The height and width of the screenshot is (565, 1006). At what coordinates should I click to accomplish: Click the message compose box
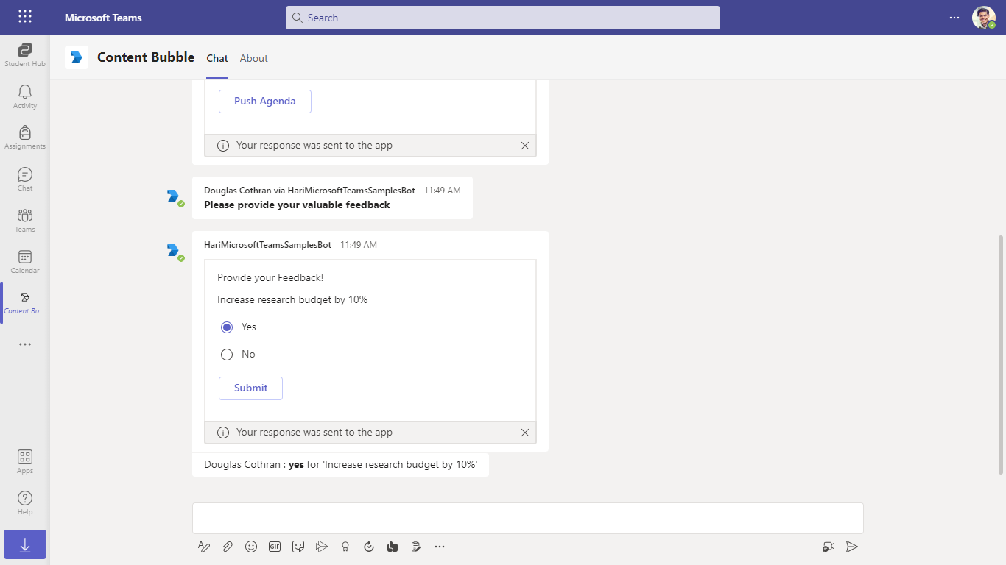pyautogui.click(x=528, y=519)
